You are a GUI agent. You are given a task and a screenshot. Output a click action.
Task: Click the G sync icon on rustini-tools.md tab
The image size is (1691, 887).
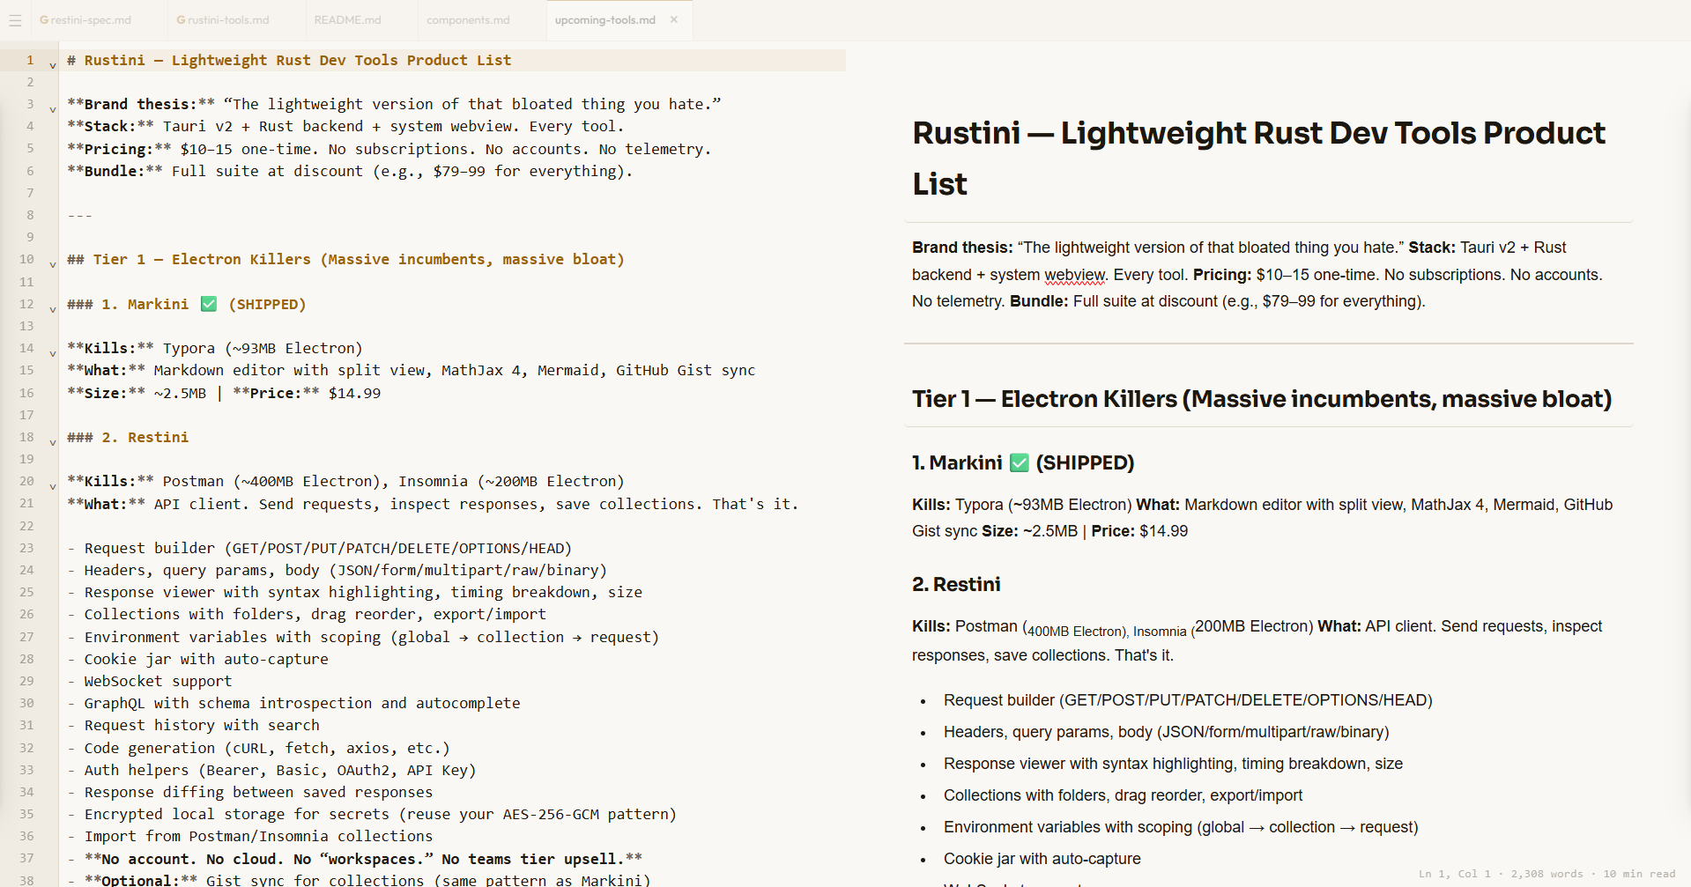click(x=181, y=20)
